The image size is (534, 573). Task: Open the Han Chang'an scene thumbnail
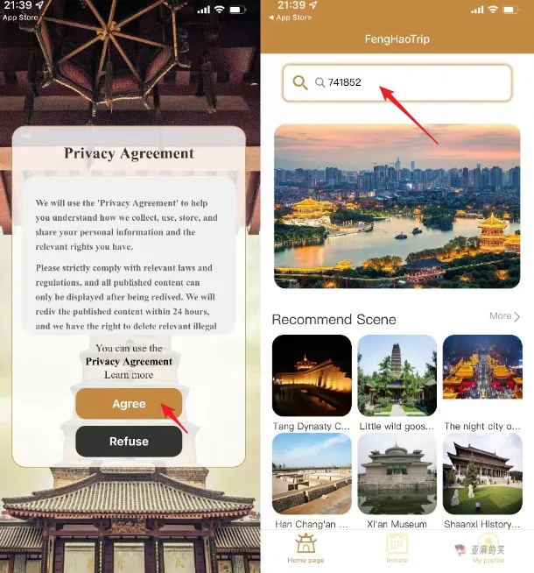pyautogui.click(x=312, y=474)
